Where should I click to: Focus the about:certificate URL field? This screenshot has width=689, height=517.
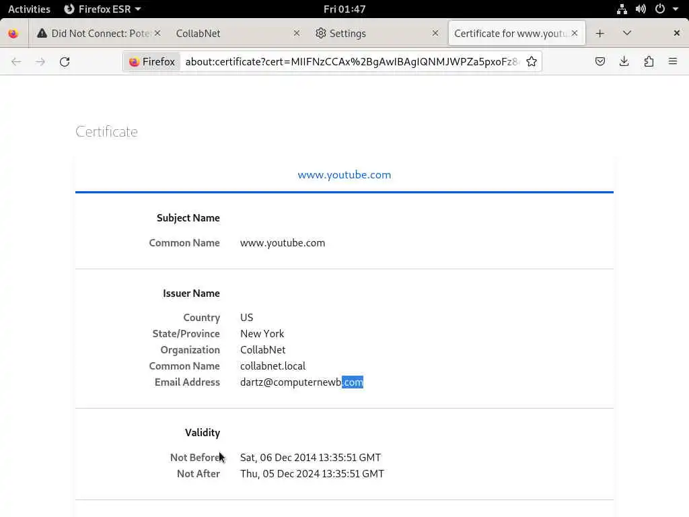pos(351,61)
